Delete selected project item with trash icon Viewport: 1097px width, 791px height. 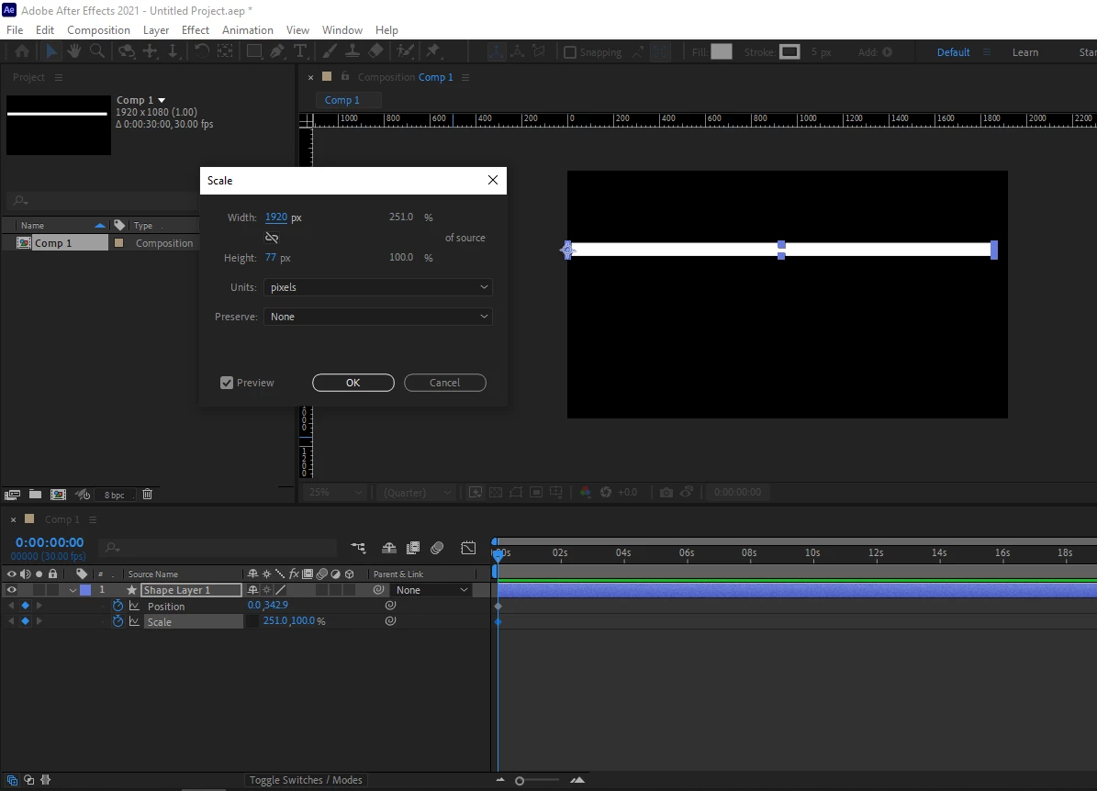pyautogui.click(x=147, y=495)
